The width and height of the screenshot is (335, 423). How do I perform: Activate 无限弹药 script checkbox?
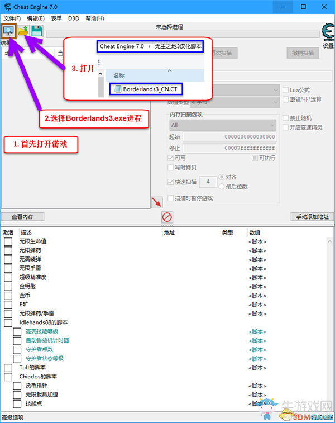[x=8, y=250]
